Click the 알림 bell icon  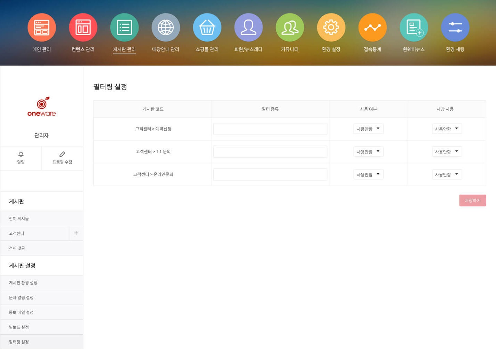21,154
